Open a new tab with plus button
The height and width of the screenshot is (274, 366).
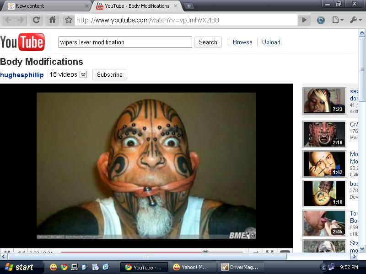[x=189, y=6]
